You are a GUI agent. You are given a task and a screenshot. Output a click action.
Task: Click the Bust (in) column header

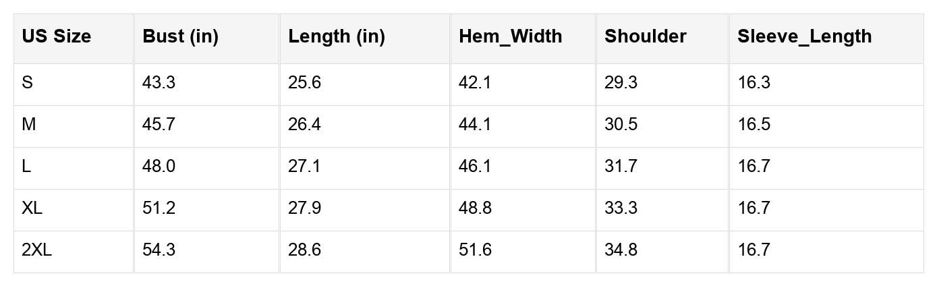pos(180,36)
